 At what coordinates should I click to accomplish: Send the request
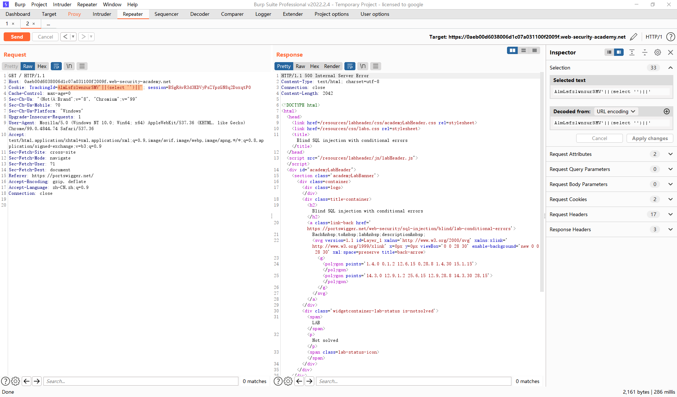tap(17, 37)
